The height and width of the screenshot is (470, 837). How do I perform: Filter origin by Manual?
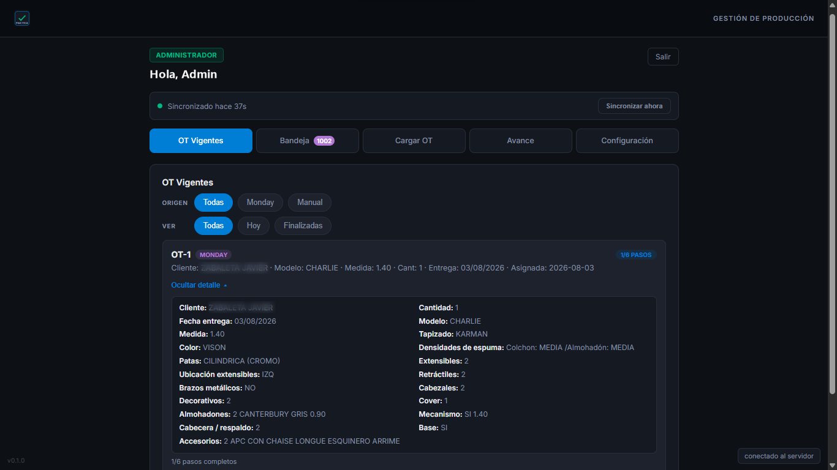click(309, 203)
